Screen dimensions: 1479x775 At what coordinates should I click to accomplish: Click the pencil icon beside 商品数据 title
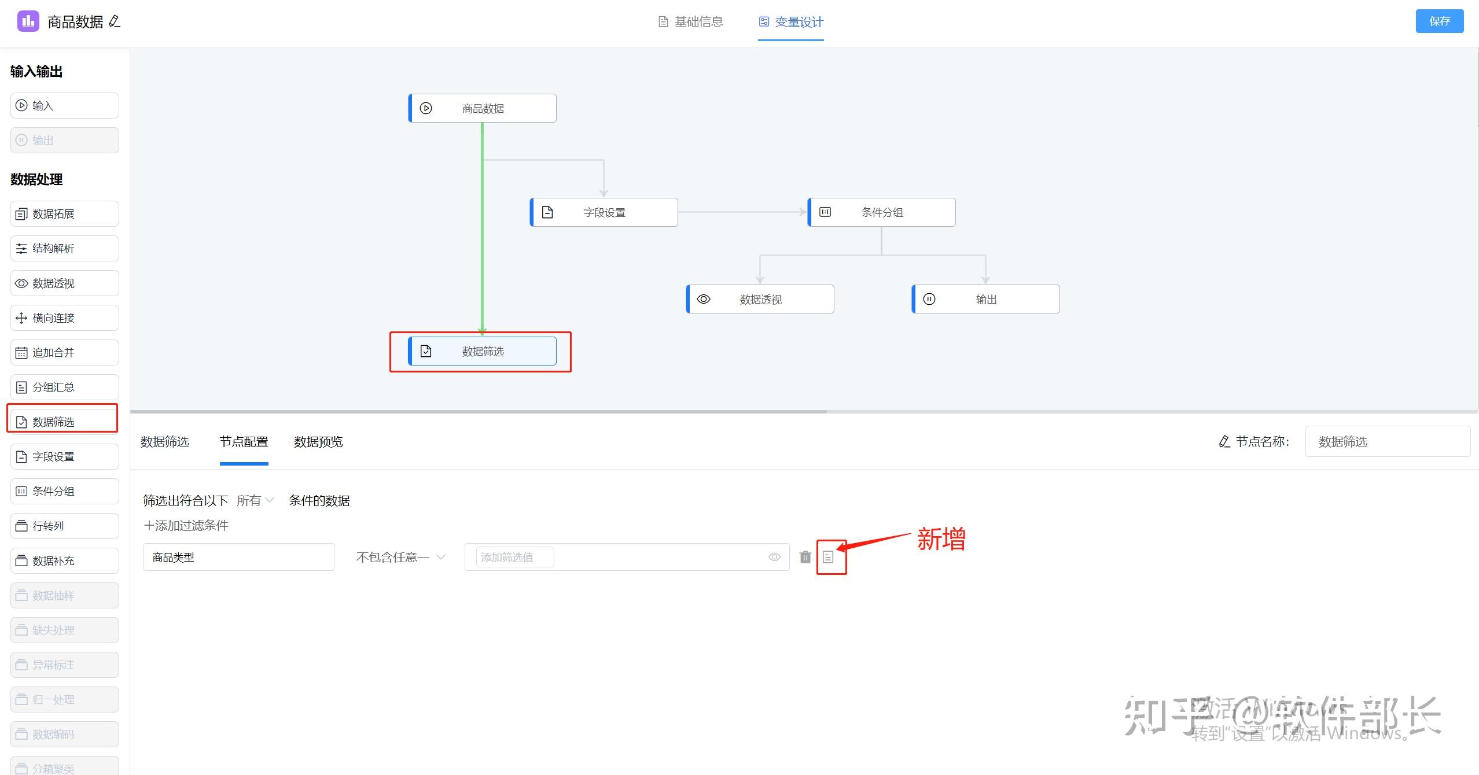coord(115,22)
